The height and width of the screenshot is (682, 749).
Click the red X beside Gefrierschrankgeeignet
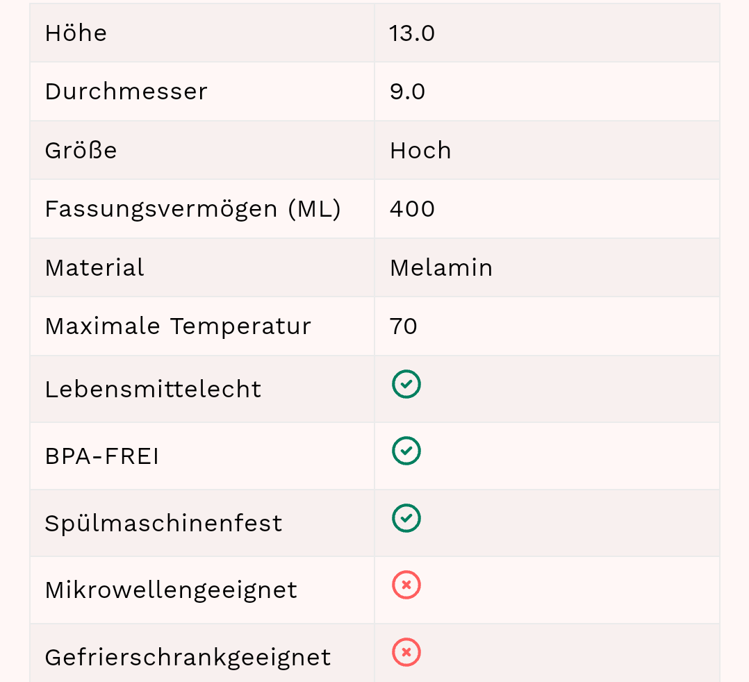pyautogui.click(x=406, y=653)
